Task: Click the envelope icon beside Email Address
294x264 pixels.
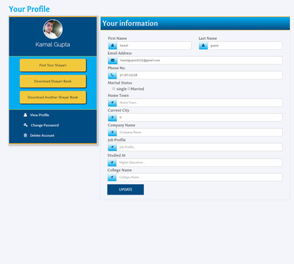Action: (x=113, y=60)
